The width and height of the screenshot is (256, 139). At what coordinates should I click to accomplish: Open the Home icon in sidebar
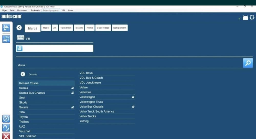point(6,28)
